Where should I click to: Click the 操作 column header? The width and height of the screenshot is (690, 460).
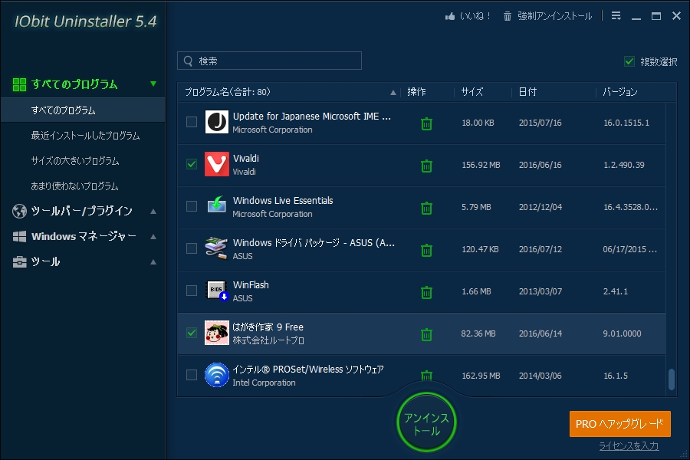416,92
